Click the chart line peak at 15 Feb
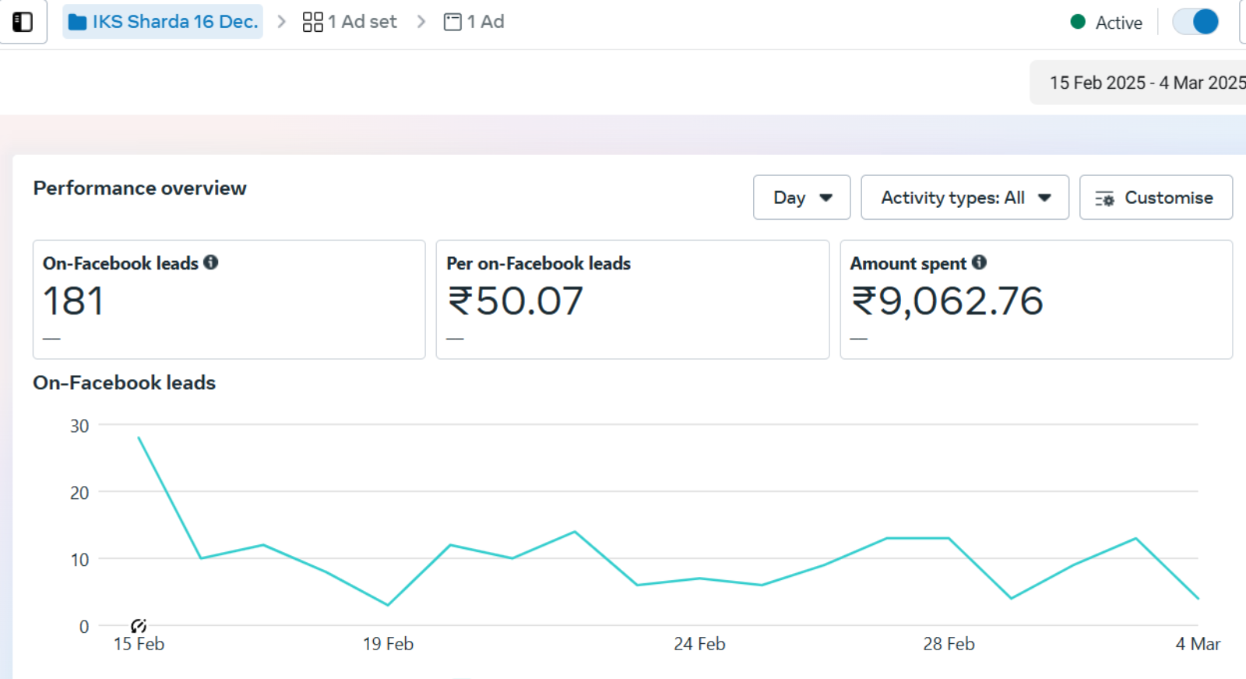This screenshot has height=679, width=1246. (x=139, y=438)
